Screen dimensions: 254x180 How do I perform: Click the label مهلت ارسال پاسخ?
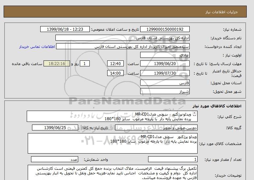point(225,64)
